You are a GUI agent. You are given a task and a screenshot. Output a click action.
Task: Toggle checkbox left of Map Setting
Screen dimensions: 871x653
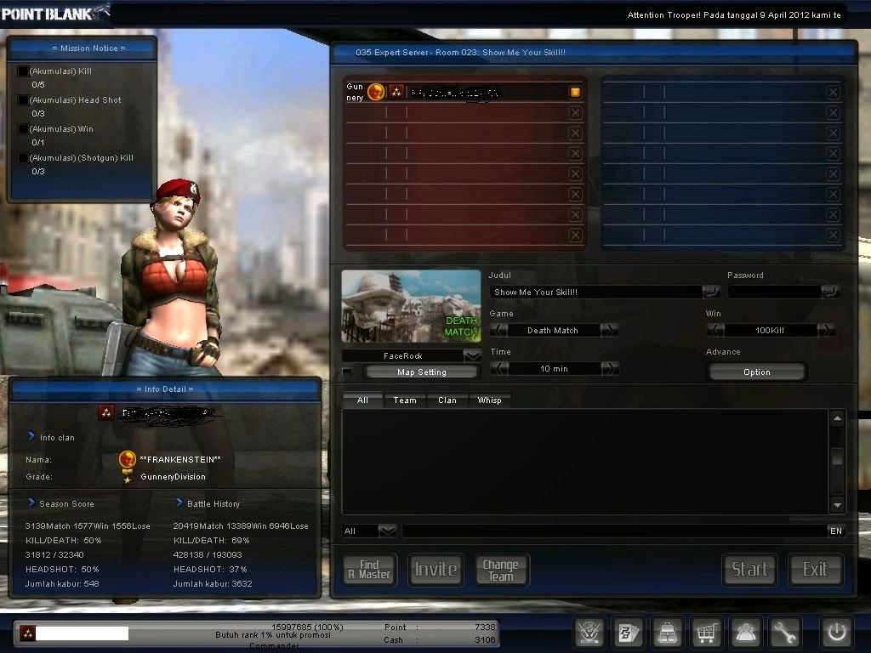(347, 372)
